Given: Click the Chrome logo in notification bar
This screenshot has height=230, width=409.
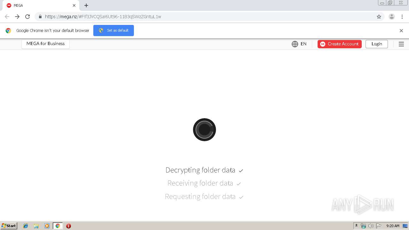Looking at the screenshot, I should [x=8, y=31].
